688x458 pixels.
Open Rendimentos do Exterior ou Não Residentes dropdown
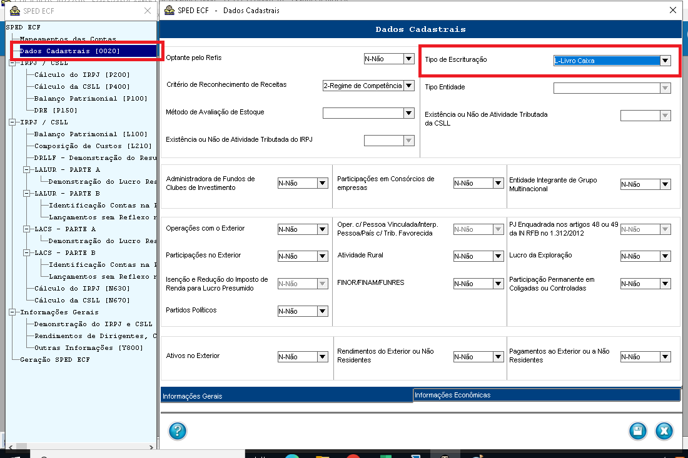pos(498,357)
